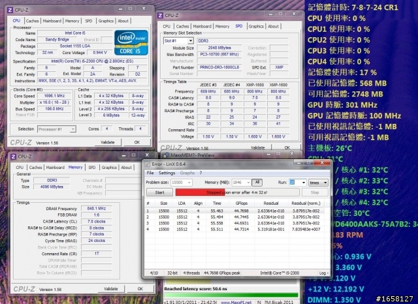Click the CPU-Z icon in SPD window title bar
Image resolution: width=418 pixels, height=304 pixels.
(x=160, y=16)
